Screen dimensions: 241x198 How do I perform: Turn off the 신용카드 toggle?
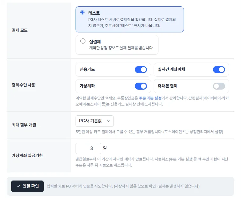point(141,70)
